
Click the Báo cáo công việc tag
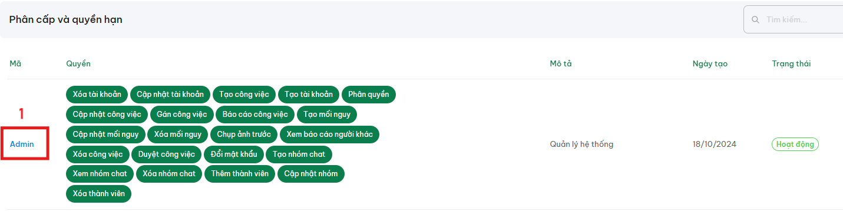click(x=255, y=114)
